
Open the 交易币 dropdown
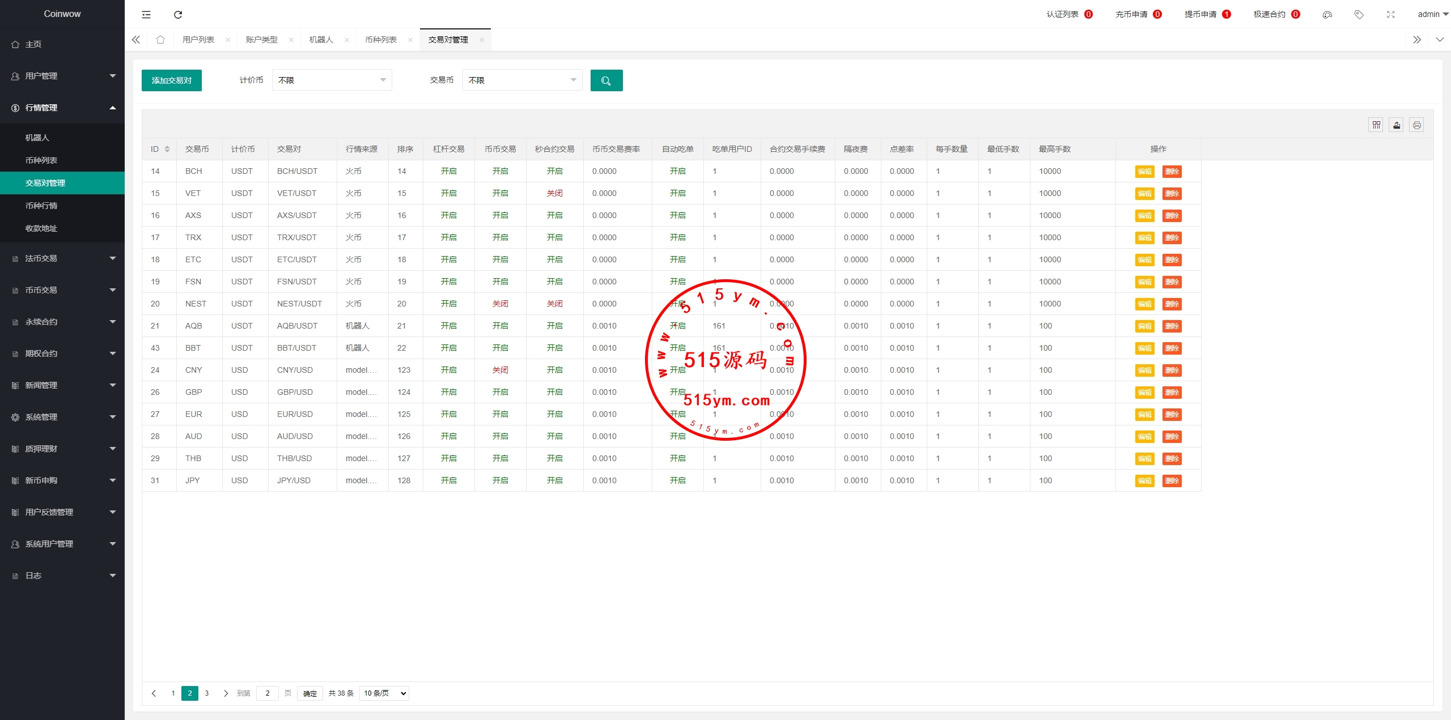click(x=522, y=80)
